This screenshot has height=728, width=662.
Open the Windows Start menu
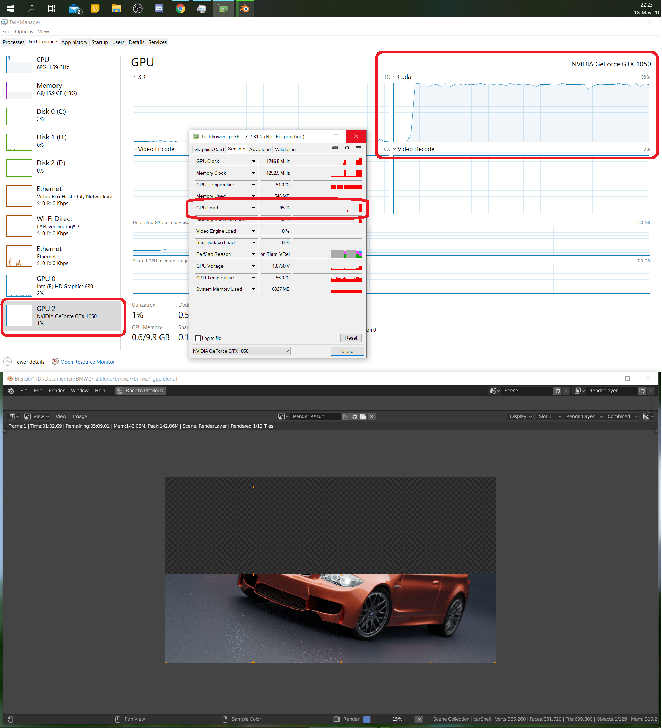click(x=10, y=8)
